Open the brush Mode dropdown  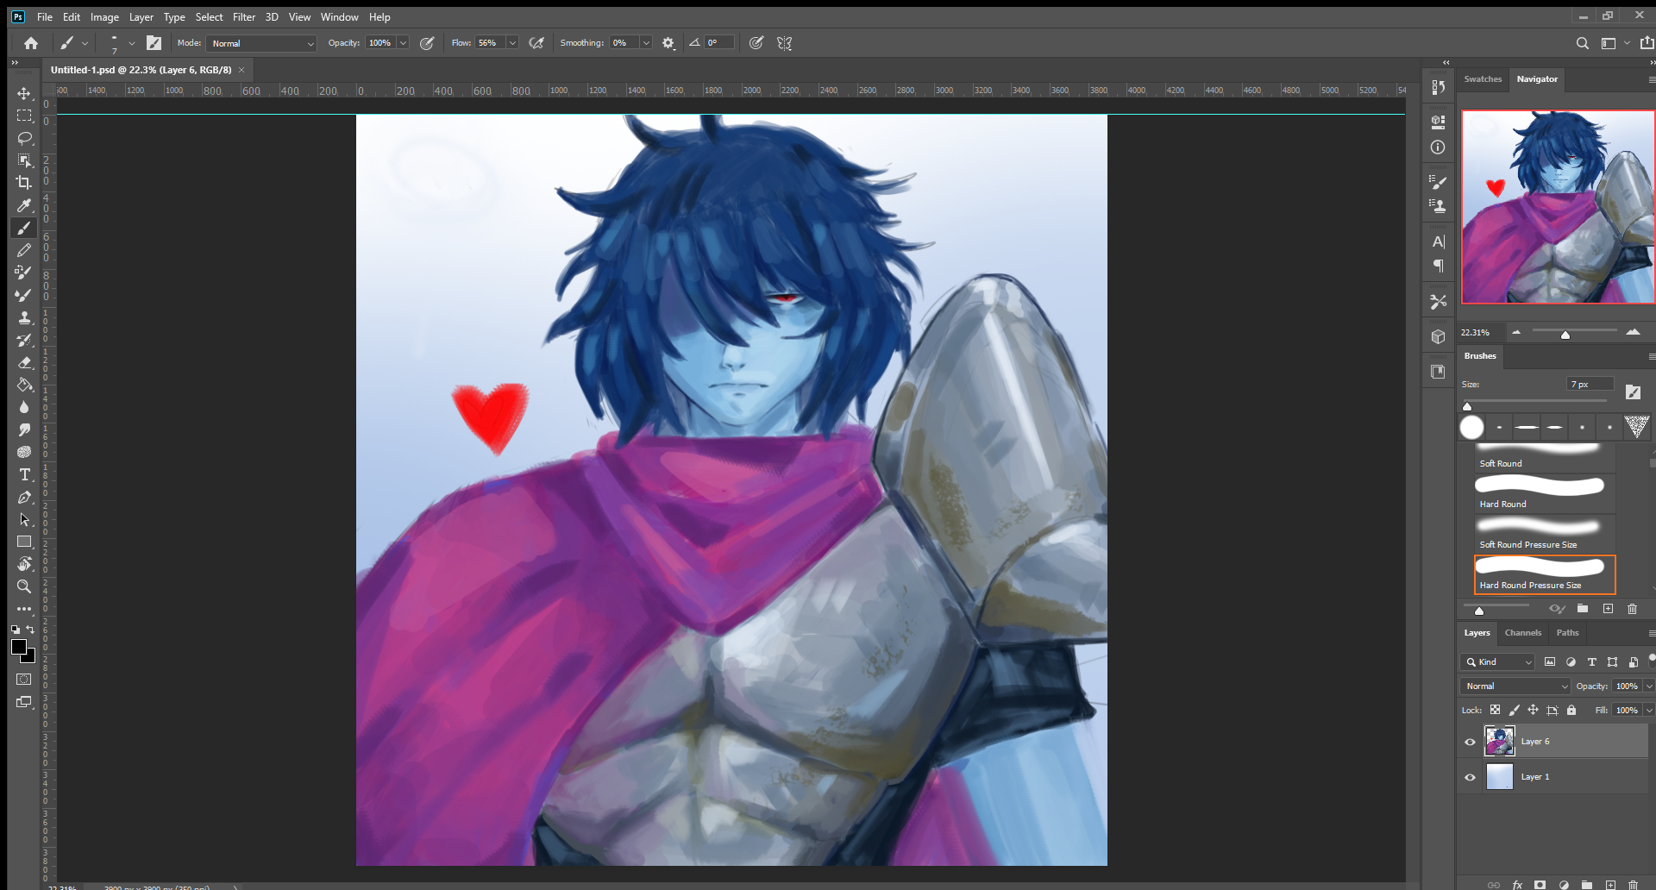pyautogui.click(x=263, y=43)
